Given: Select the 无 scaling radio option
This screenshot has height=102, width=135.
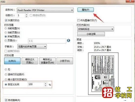Looking at the screenshot, I should pos(6,70).
